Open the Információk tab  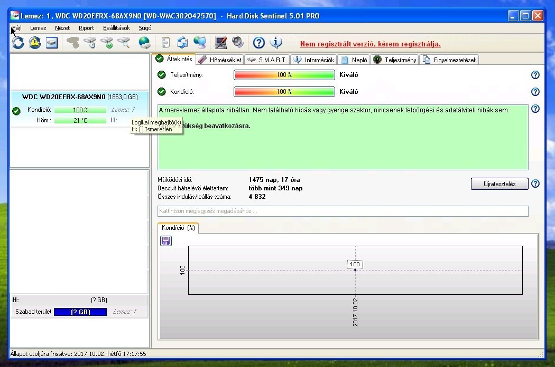pos(313,60)
